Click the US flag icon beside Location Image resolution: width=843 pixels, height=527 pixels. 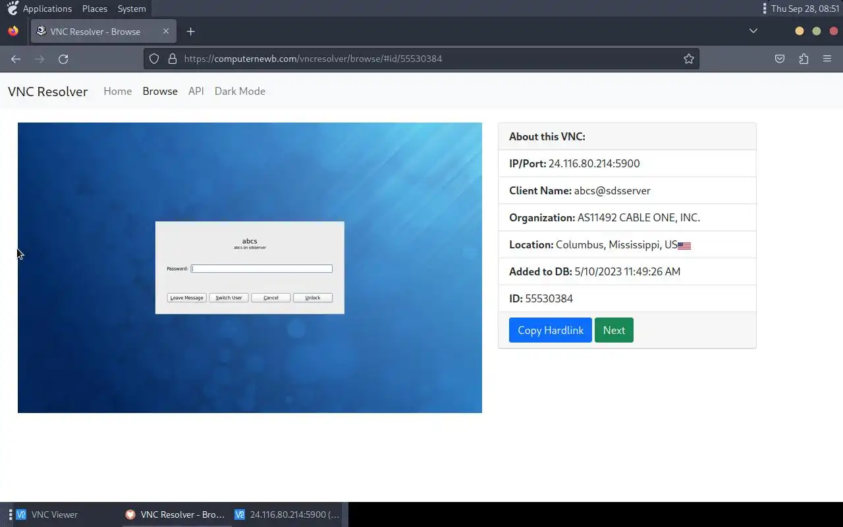point(684,246)
